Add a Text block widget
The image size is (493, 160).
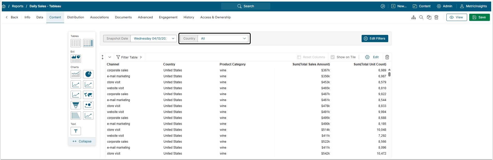pyautogui.click(x=76, y=131)
